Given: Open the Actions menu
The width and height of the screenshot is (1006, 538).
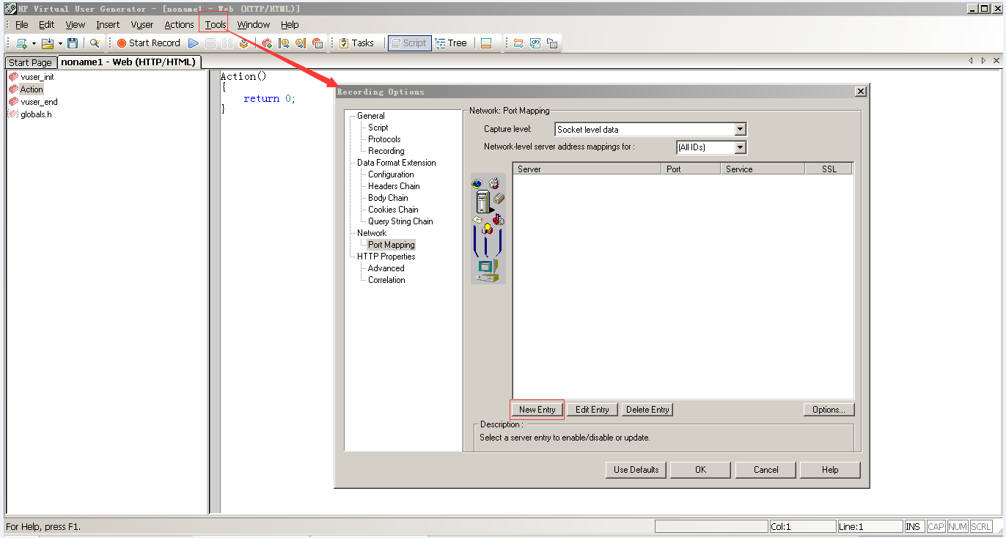Looking at the screenshot, I should point(179,24).
